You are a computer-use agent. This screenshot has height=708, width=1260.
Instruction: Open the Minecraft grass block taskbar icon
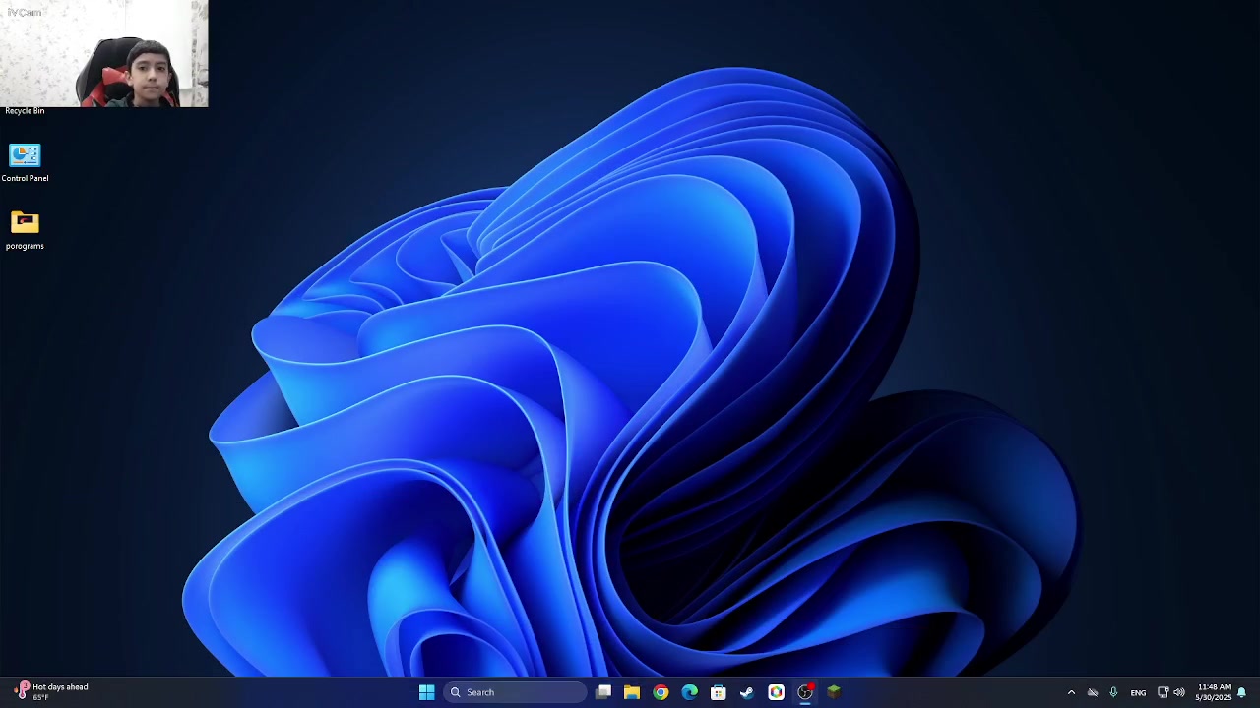pos(834,692)
